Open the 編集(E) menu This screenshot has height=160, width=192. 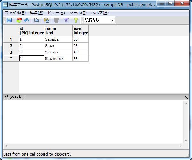[36, 13]
